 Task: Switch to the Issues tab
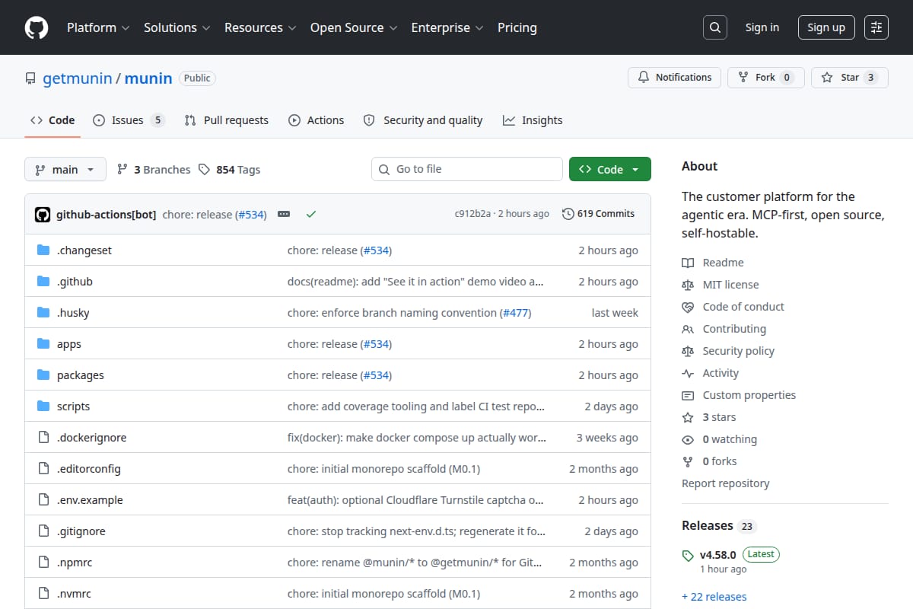tap(129, 120)
